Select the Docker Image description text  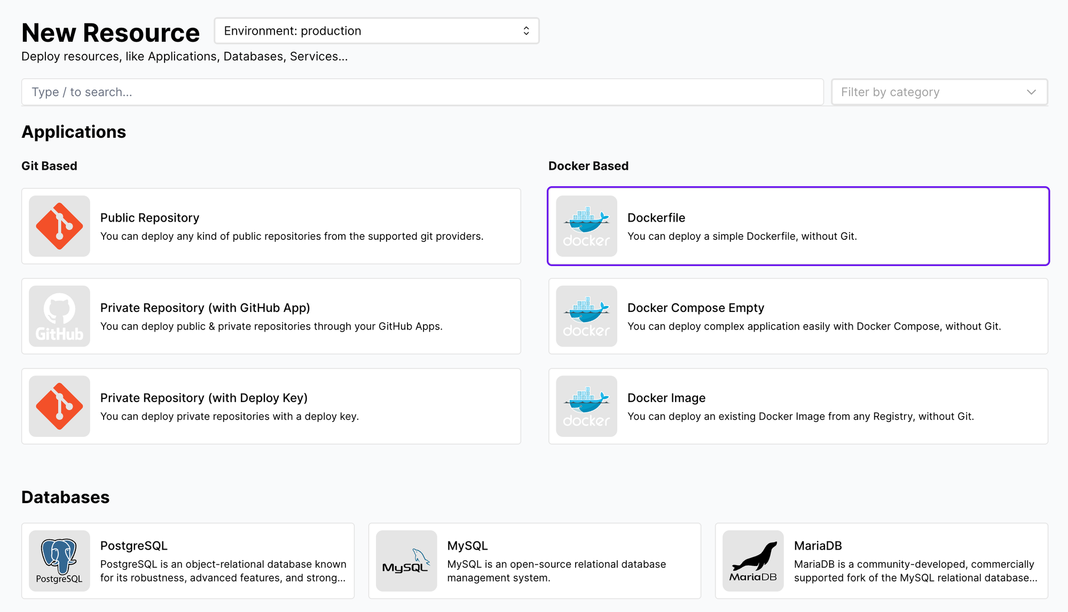pyautogui.click(x=800, y=417)
